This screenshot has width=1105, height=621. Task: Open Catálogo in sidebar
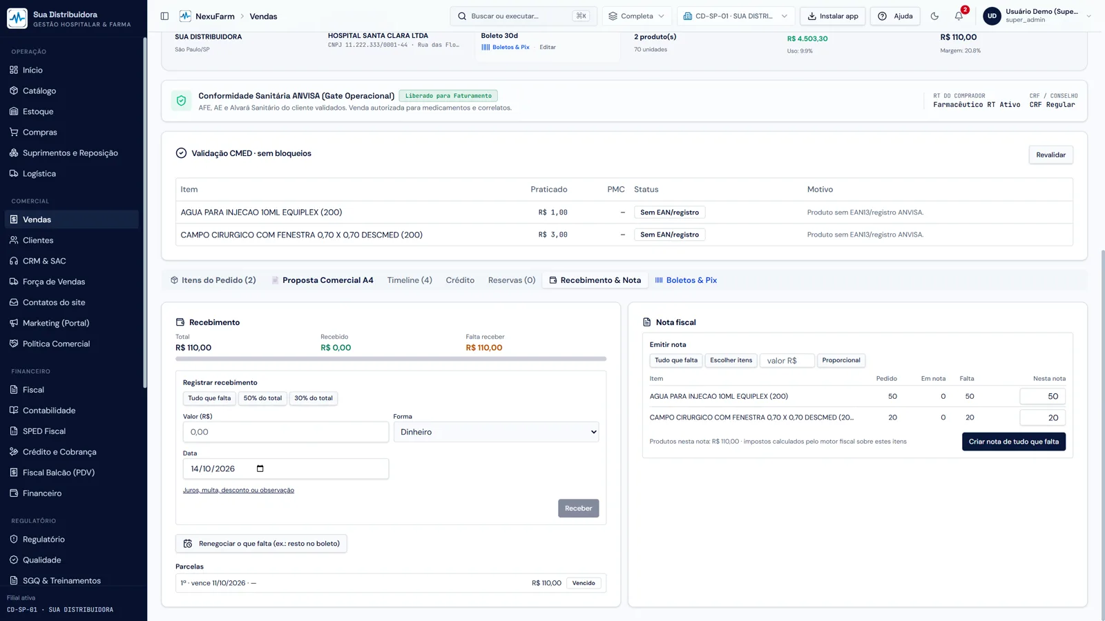(72, 90)
